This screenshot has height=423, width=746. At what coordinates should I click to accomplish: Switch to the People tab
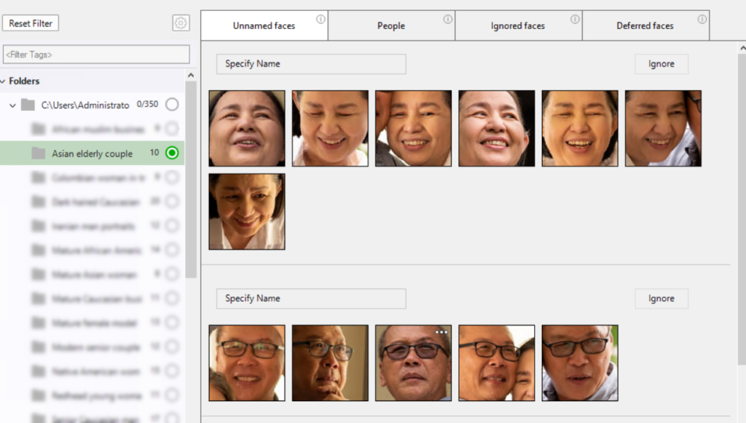390,25
